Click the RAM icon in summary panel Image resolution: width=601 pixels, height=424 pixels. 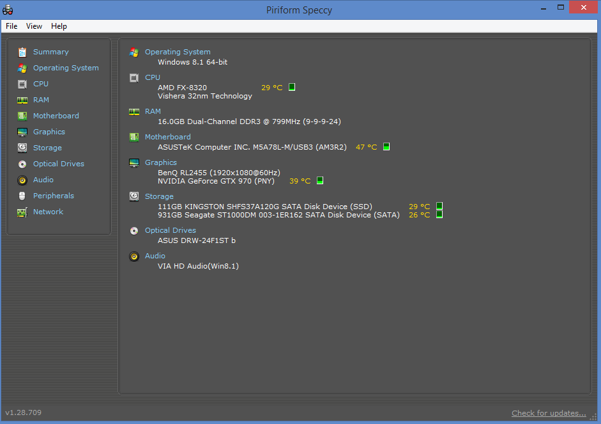133,112
